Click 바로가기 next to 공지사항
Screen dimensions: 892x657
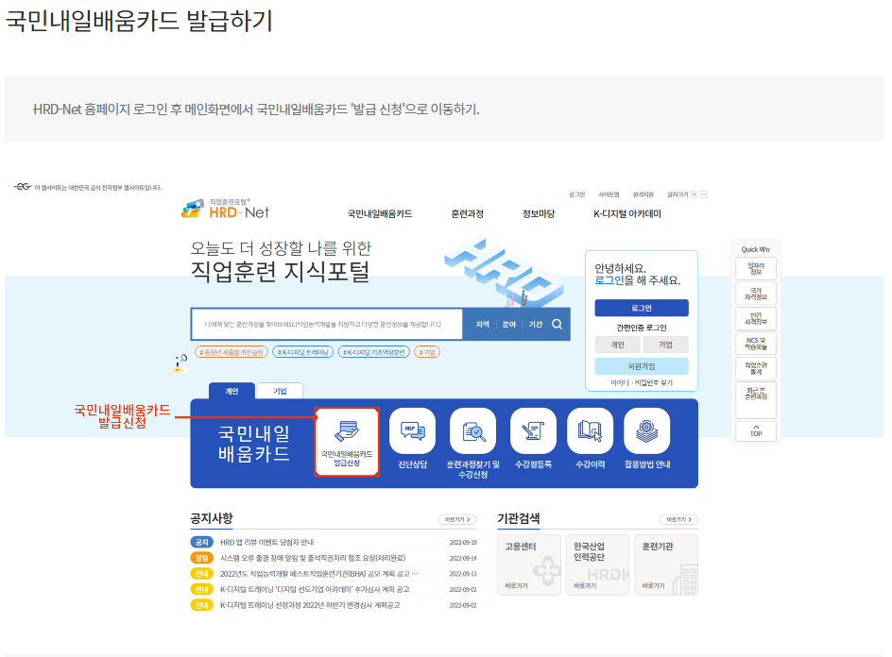click(x=457, y=519)
